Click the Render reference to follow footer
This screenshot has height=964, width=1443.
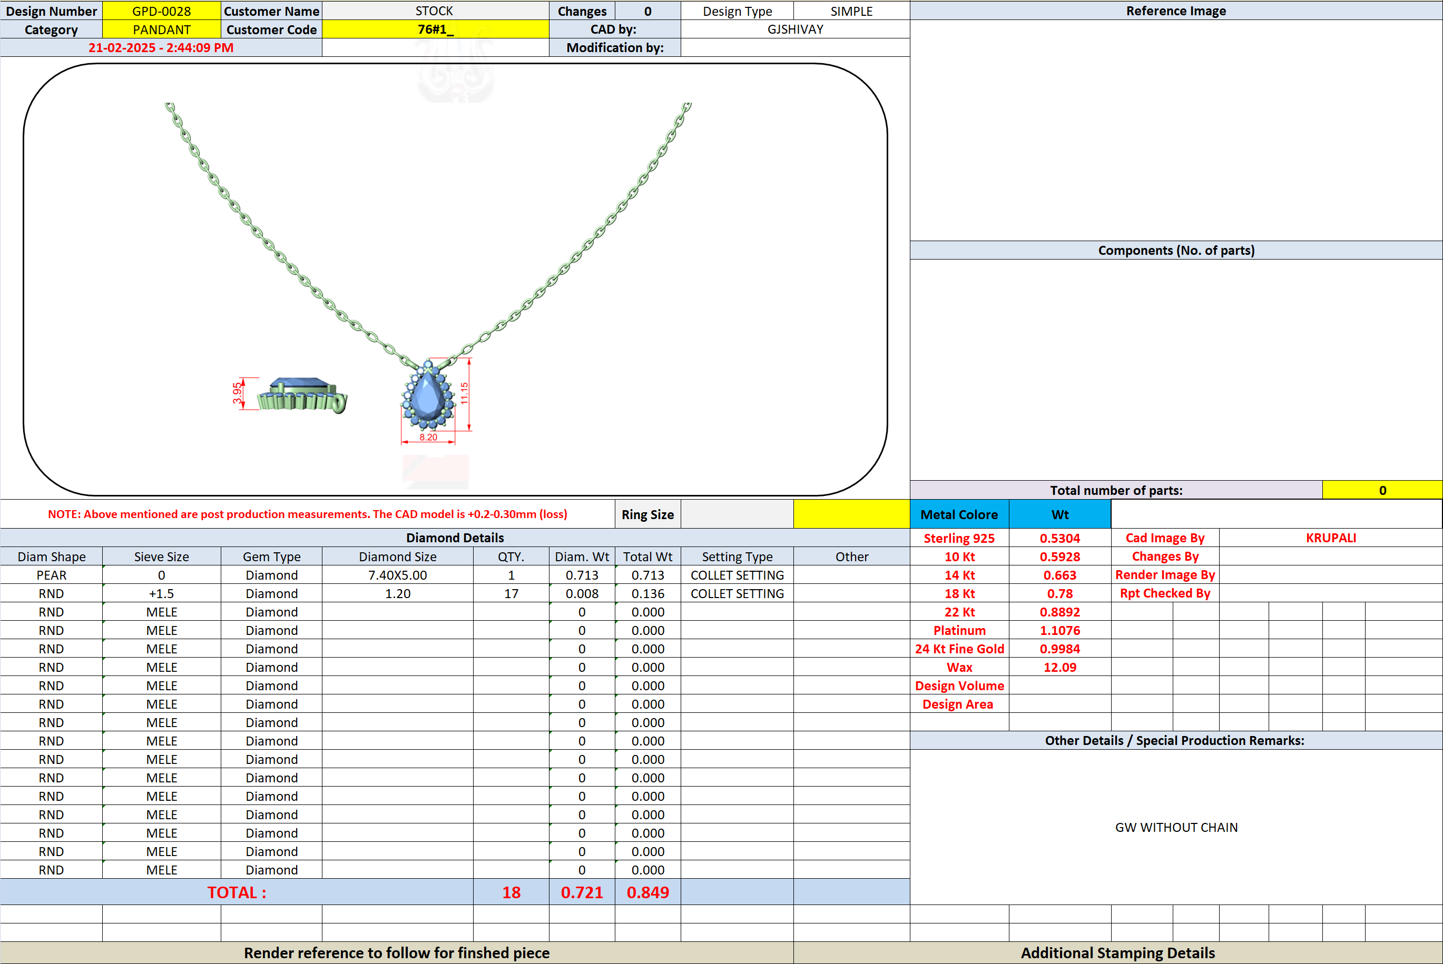click(397, 952)
